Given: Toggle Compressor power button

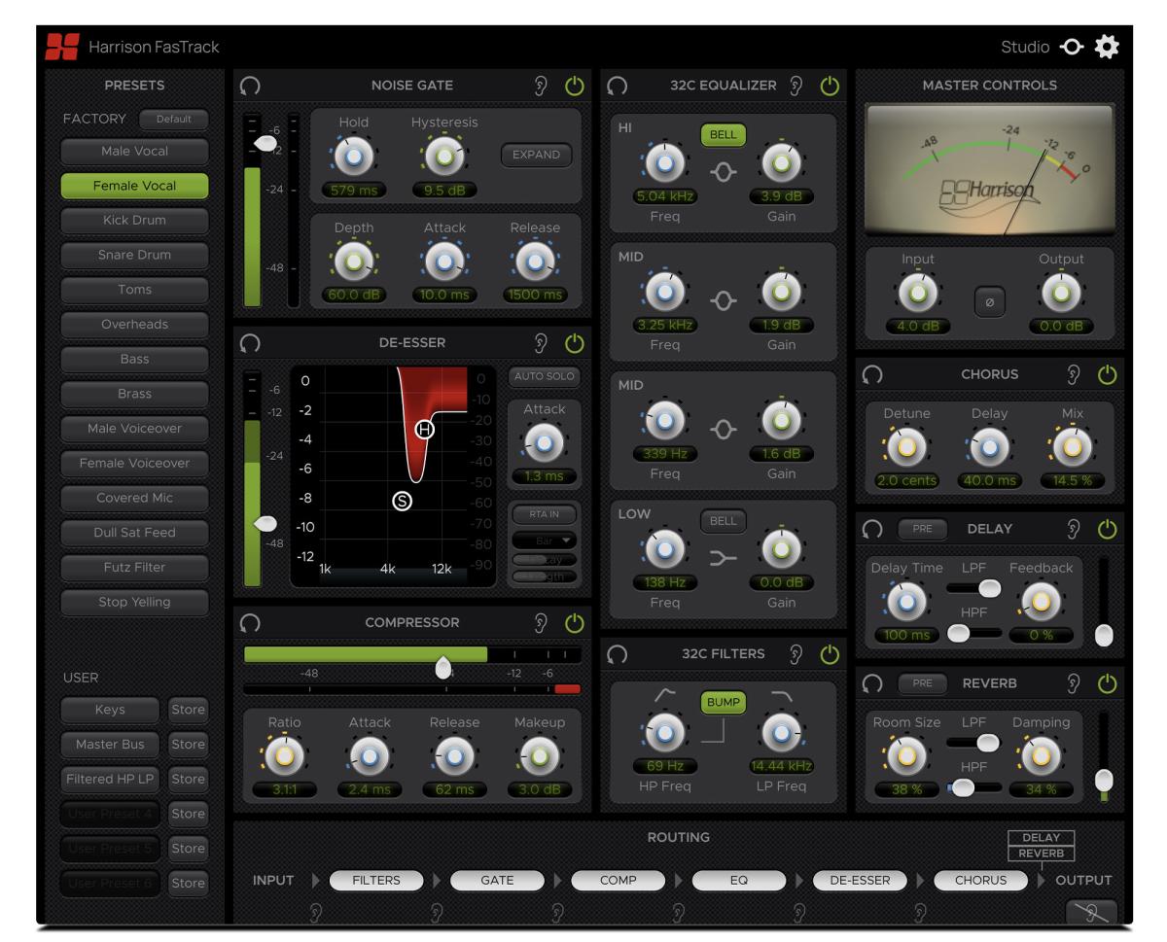Looking at the screenshot, I should pos(574,623).
